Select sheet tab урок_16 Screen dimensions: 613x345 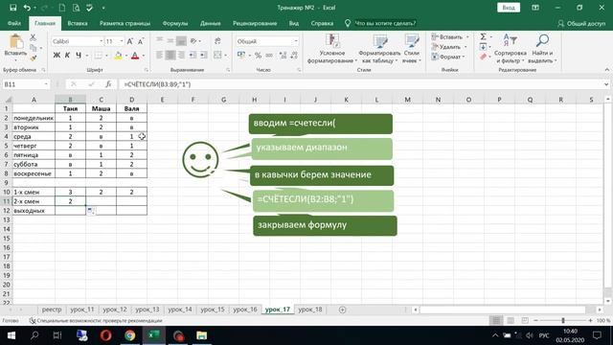click(245, 310)
